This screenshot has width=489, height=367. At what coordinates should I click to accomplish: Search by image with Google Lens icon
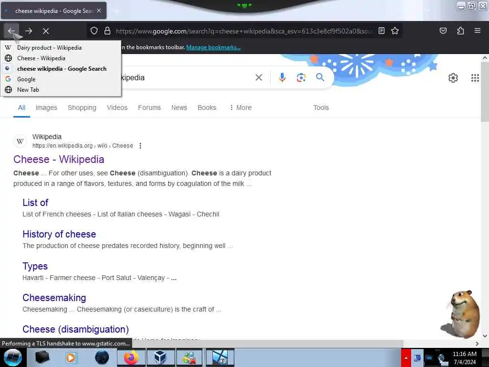tap(301, 77)
